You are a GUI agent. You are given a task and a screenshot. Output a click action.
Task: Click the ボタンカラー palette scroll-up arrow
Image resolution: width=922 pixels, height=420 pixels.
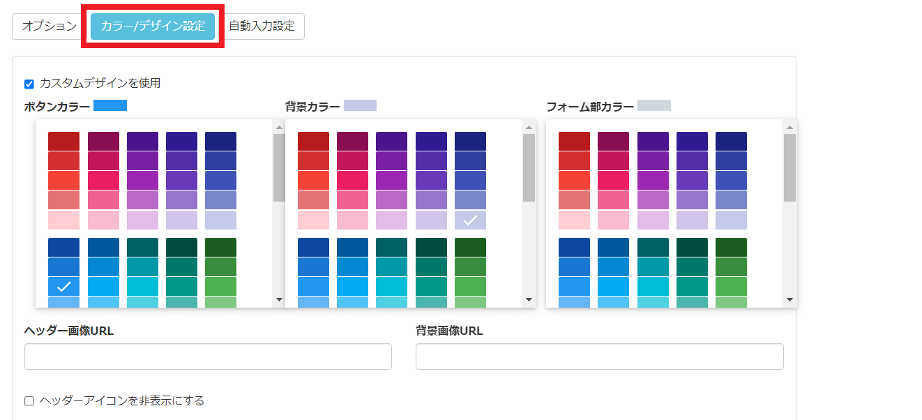coord(279,127)
